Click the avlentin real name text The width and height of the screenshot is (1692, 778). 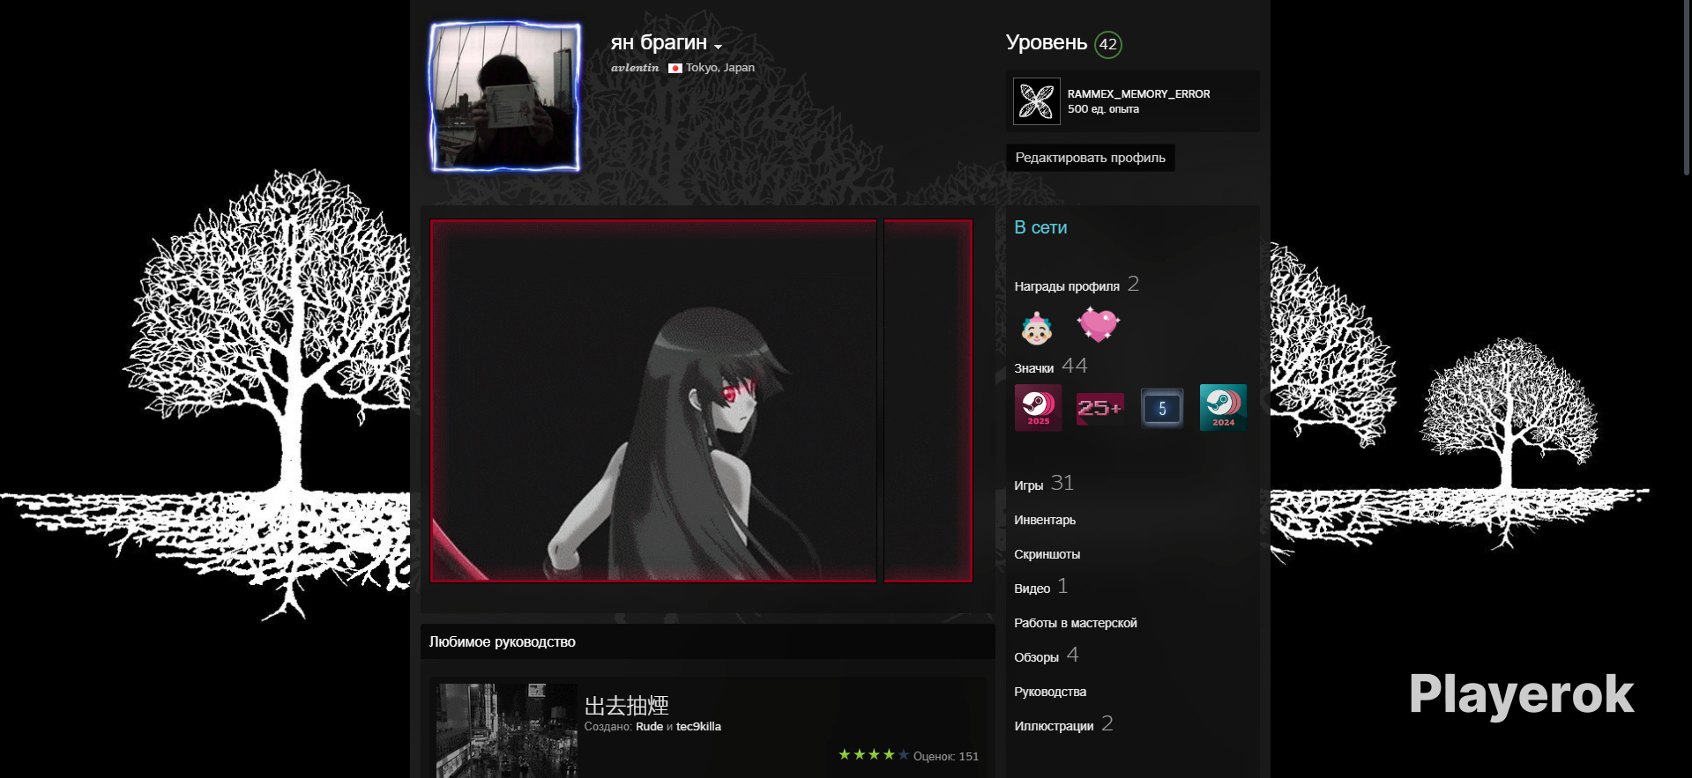coord(635,68)
